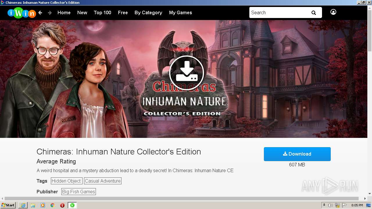Click the vertical scrollbar down arrow
372x209 pixels.
(x=369, y=194)
